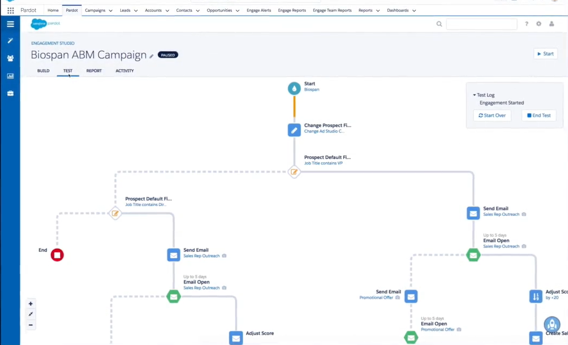Screen dimensions: 568x345
Task: Open the prospects people icon in sidebar
Action: (x=10, y=58)
